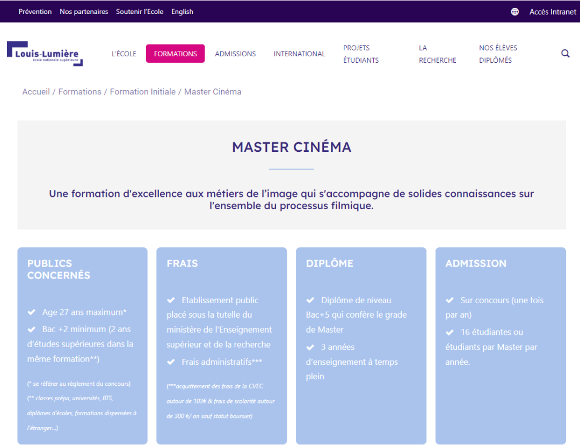The image size is (580, 448).
Task: Click the DIPLÔME card heading
Action: click(329, 263)
